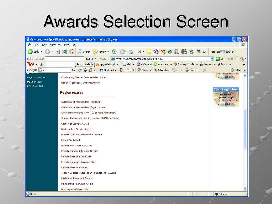Click the Yahoo Messenger smiley icon
Screen dimensions: 272x204
(163, 52)
